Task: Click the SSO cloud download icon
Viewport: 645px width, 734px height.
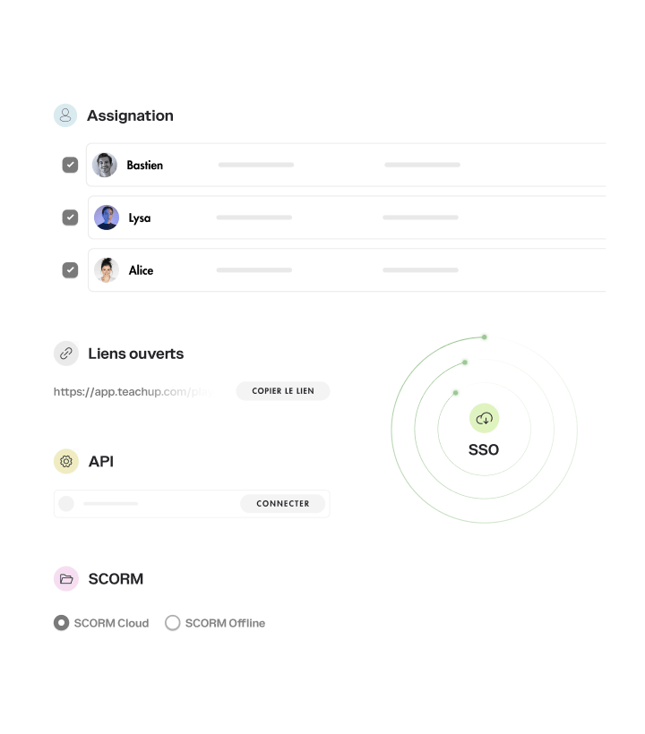Action: [x=484, y=418]
